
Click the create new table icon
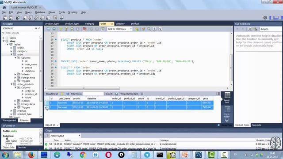pyautogui.click(x=31, y=18)
